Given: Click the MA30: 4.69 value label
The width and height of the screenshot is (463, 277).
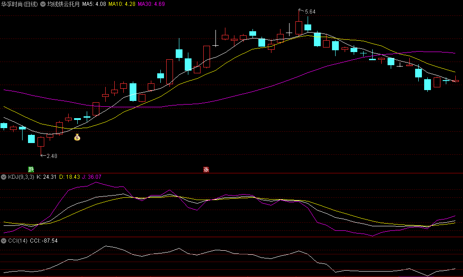Looking at the screenshot, I should tap(151, 4).
